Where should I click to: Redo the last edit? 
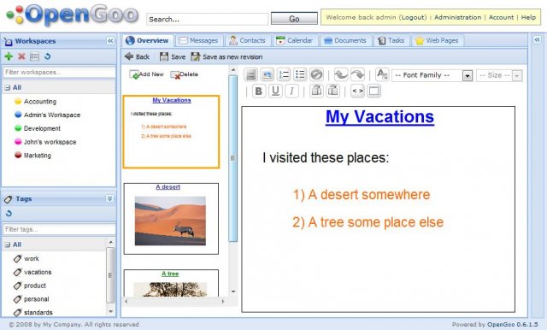357,74
